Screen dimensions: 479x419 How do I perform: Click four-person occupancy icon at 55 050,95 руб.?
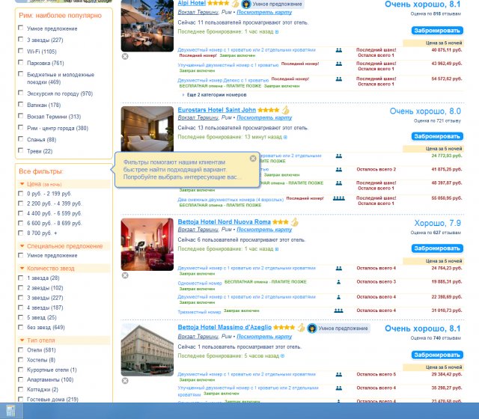(339, 198)
